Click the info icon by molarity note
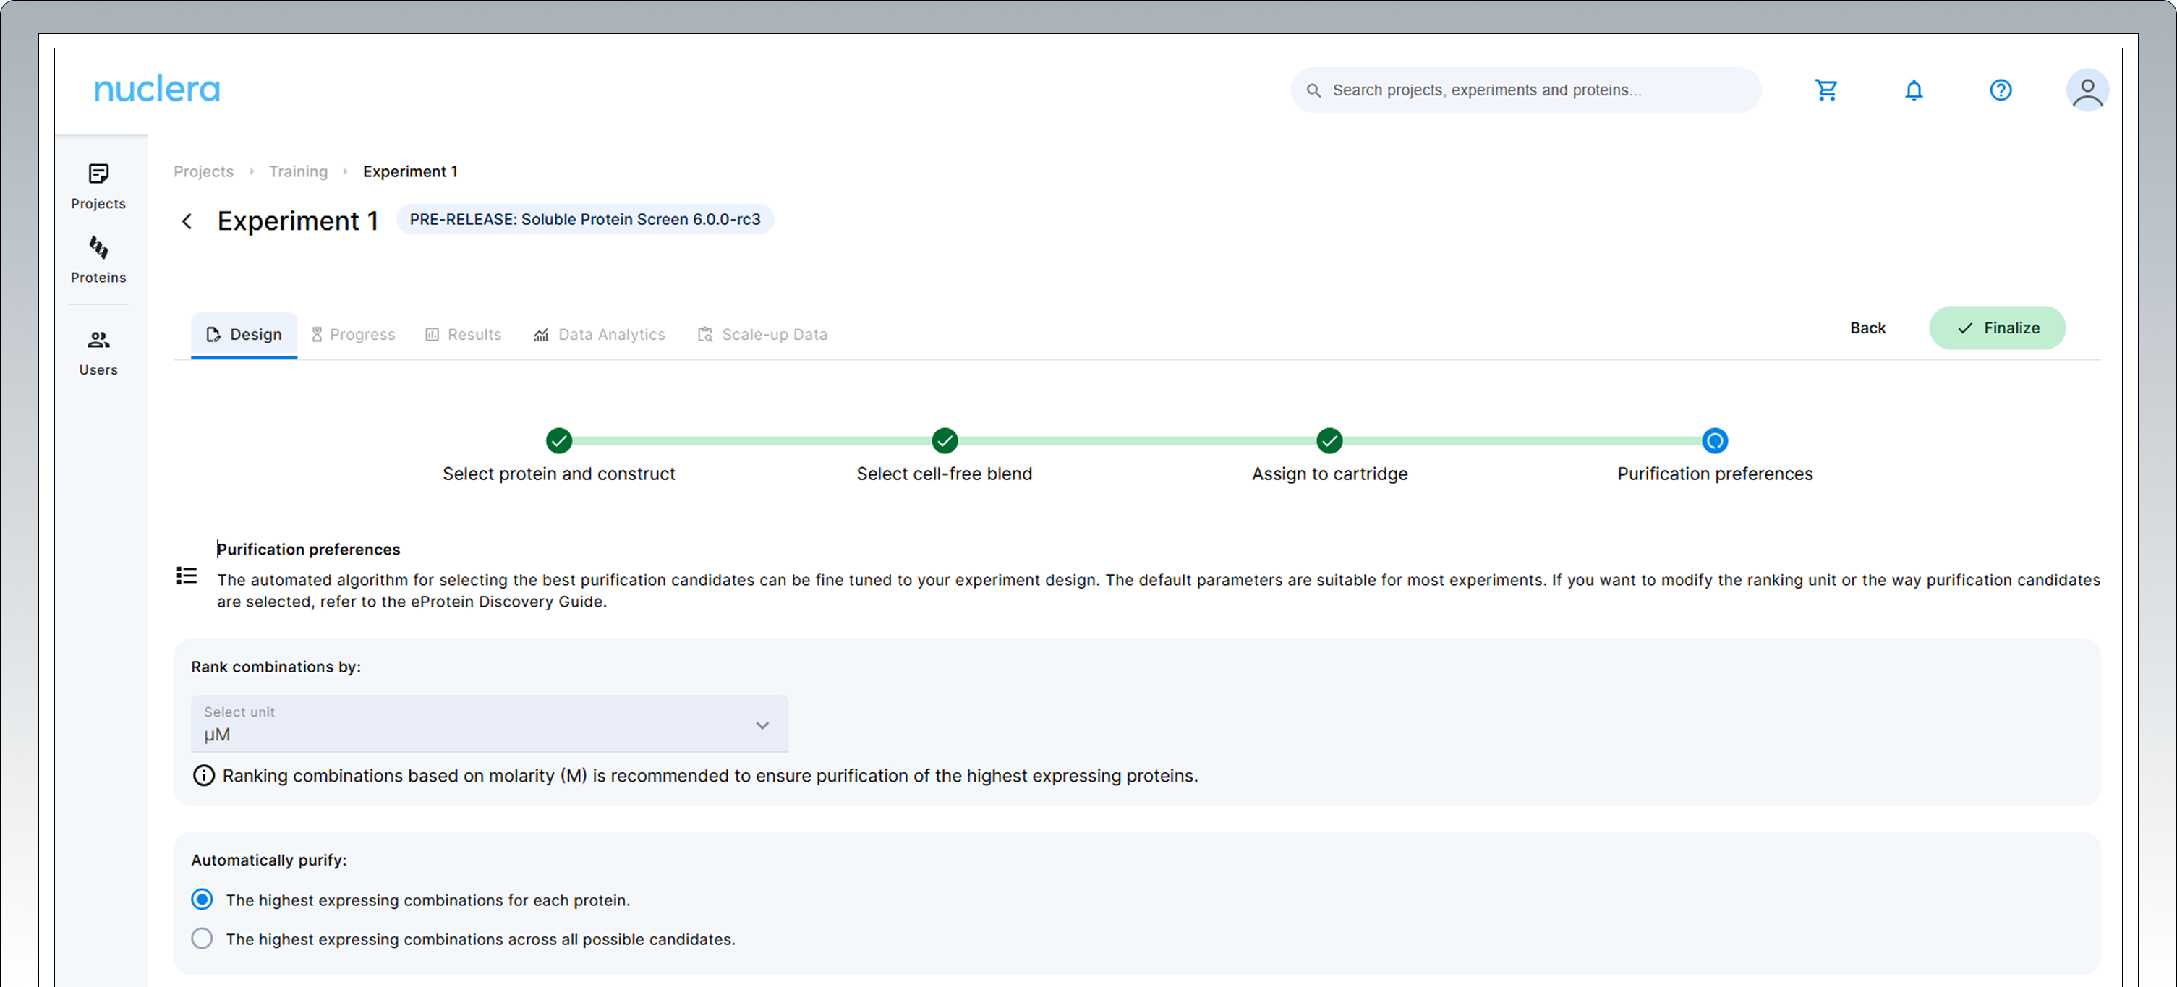This screenshot has width=2177, height=987. click(x=204, y=776)
